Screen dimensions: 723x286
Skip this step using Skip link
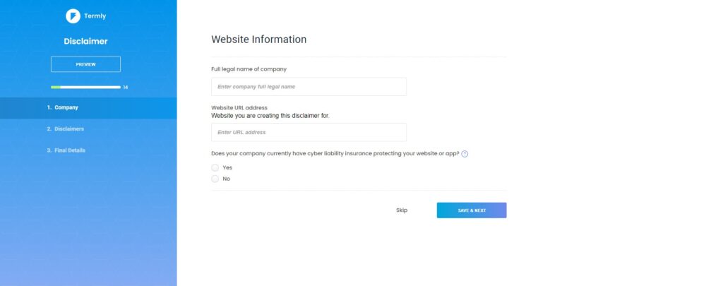[x=402, y=210]
